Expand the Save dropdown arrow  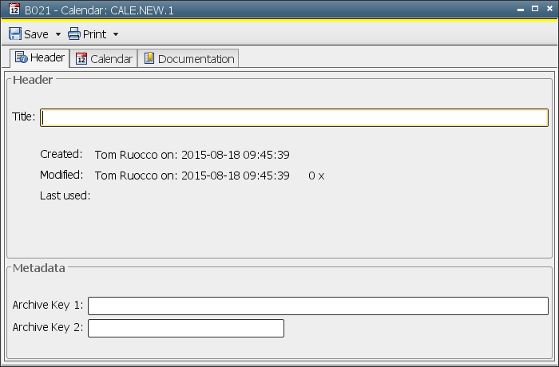click(x=57, y=35)
